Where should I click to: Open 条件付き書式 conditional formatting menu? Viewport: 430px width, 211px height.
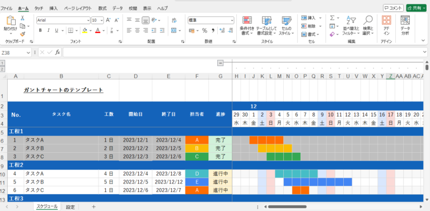tap(247, 26)
